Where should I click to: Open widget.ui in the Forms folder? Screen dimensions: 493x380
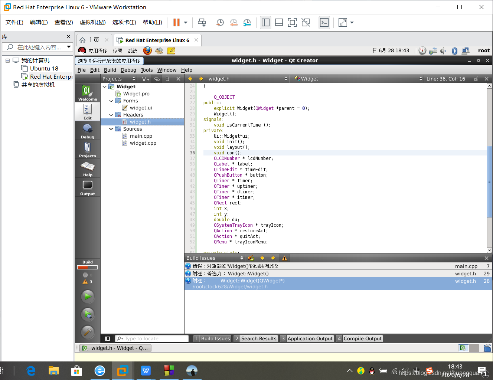pyautogui.click(x=141, y=108)
